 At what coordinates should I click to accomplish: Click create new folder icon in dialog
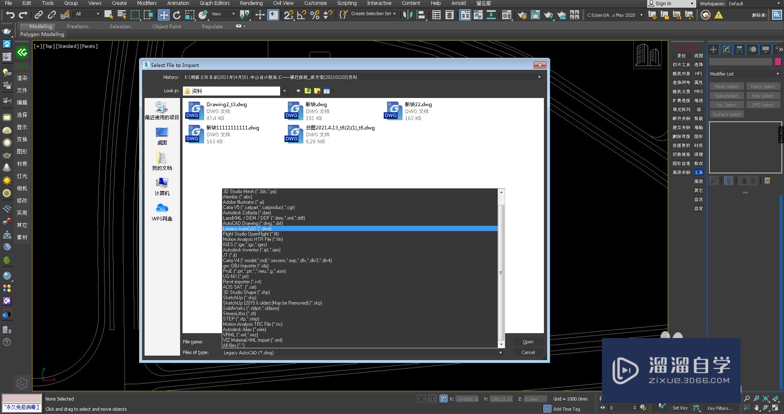coord(317,91)
